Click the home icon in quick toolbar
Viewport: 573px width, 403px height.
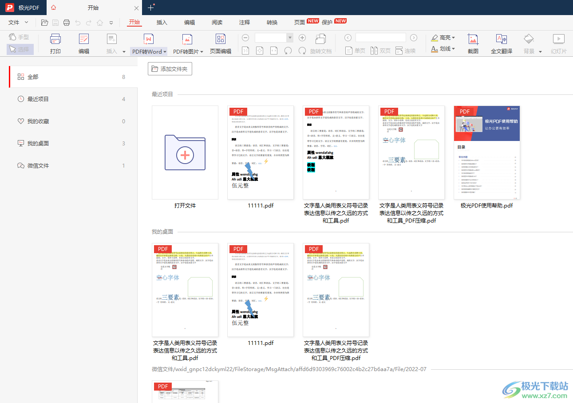point(100,23)
